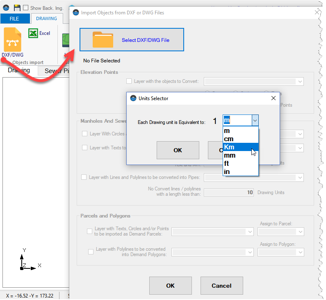Screen dimensions: 326x300
Task: Toggle the Show Back. Img. checkbox
Action: pyautogui.click(x=26, y=8)
